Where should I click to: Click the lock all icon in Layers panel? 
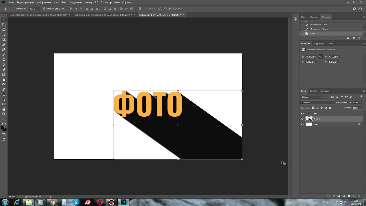[330, 108]
